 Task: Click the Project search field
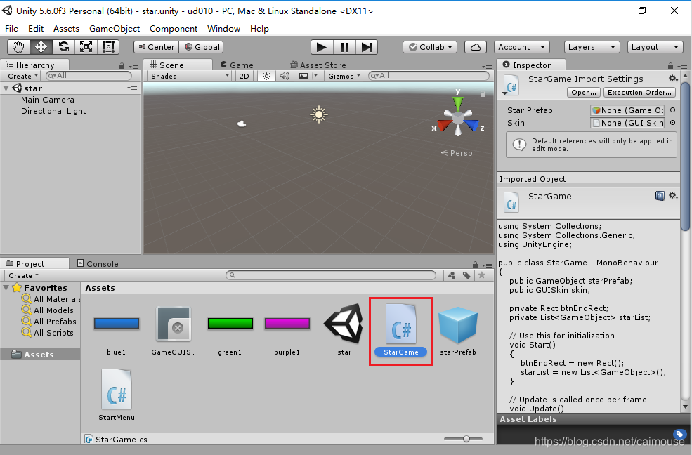pyautogui.click(x=331, y=275)
